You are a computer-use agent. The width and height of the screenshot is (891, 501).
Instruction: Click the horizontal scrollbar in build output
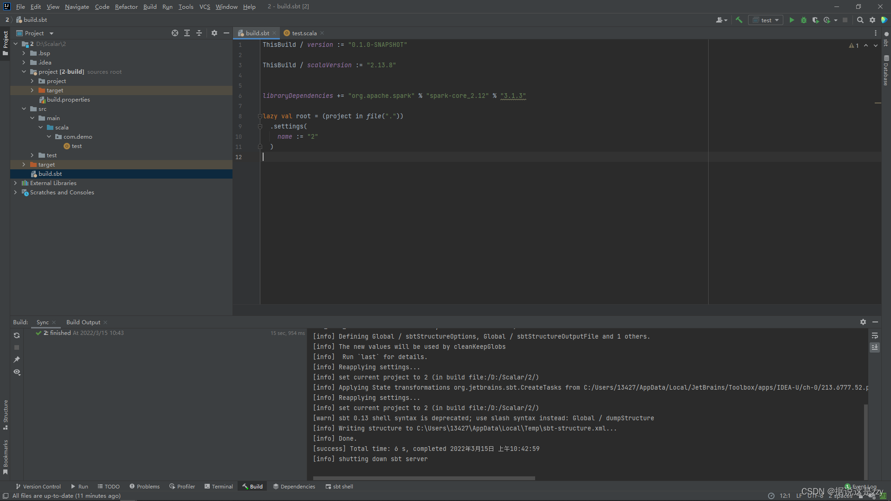click(424, 478)
